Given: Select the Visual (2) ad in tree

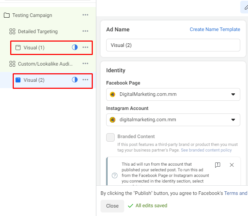Looking at the screenshot, I should tap(34, 80).
